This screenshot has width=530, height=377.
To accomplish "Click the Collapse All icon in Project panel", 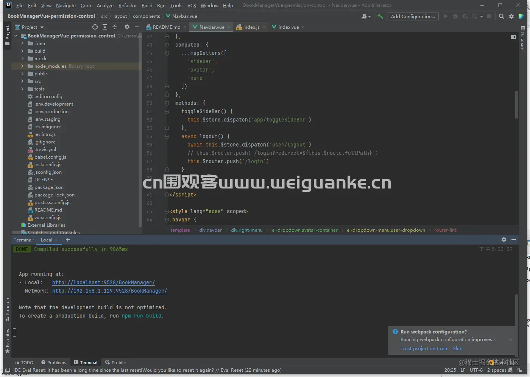I will [115, 27].
